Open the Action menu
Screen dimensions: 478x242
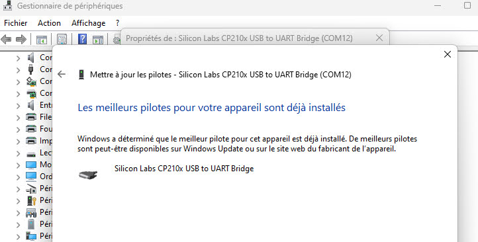[49, 23]
